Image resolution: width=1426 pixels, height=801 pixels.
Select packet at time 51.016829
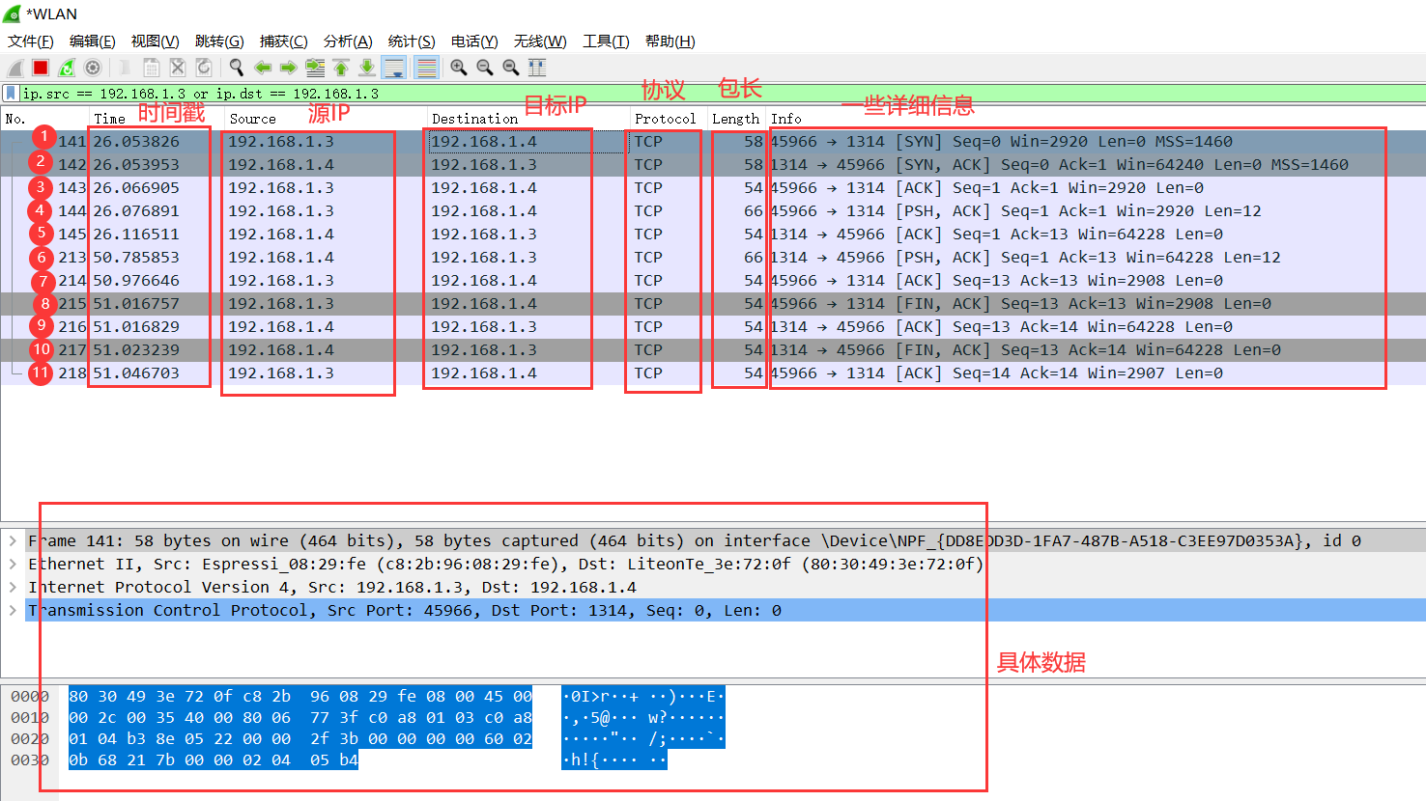[713, 327]
